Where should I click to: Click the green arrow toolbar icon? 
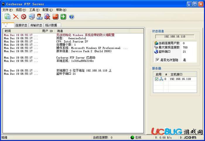(x=63, y=17)
